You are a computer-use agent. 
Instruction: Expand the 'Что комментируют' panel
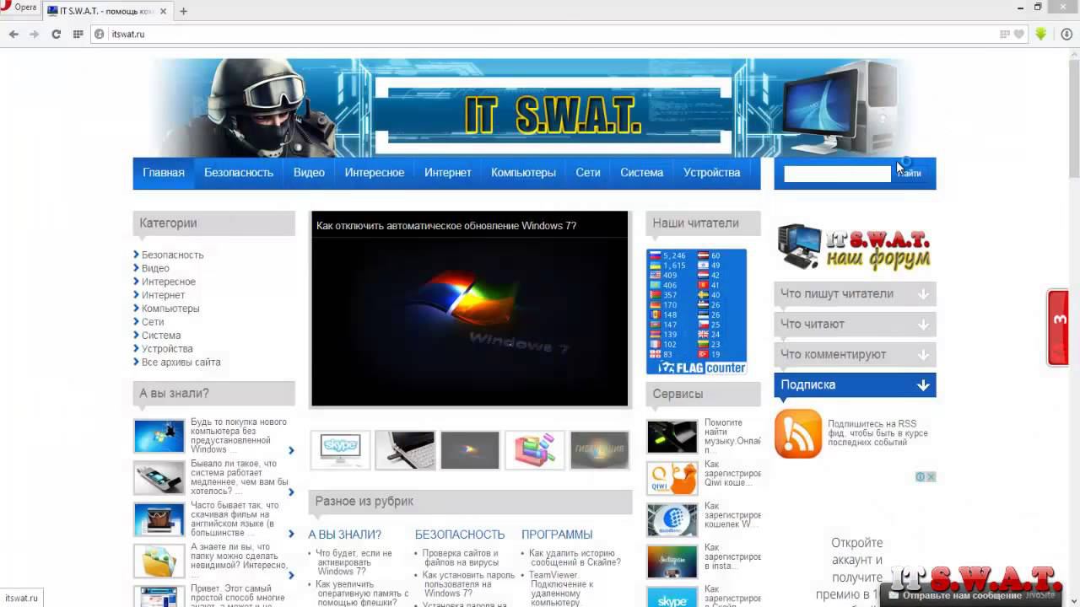855,354
